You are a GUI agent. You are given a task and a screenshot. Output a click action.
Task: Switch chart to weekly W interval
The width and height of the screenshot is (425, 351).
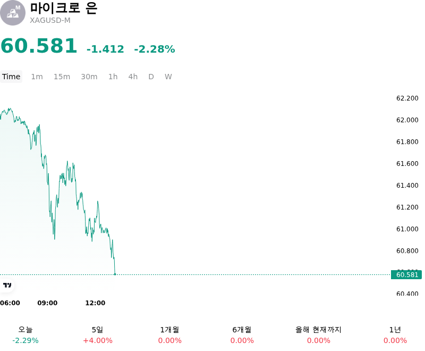pos(168,77)
